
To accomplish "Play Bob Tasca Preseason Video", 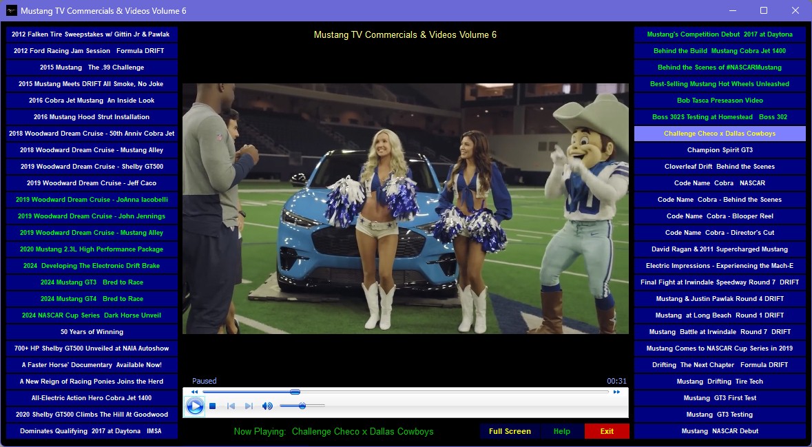I will click(720, 101).
